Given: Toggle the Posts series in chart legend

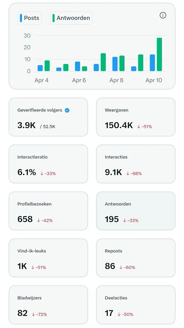Looking at the screenshot, I should coord(30,18).
